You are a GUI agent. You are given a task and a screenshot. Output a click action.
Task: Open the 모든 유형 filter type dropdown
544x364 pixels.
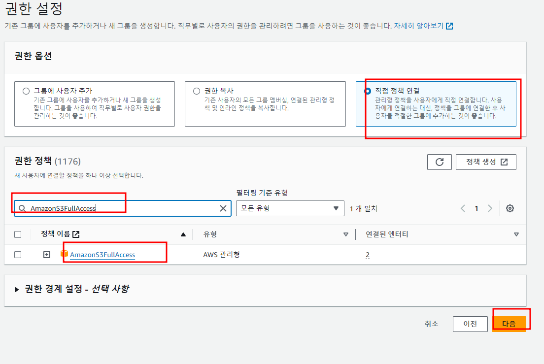click(x=290, y=208)
